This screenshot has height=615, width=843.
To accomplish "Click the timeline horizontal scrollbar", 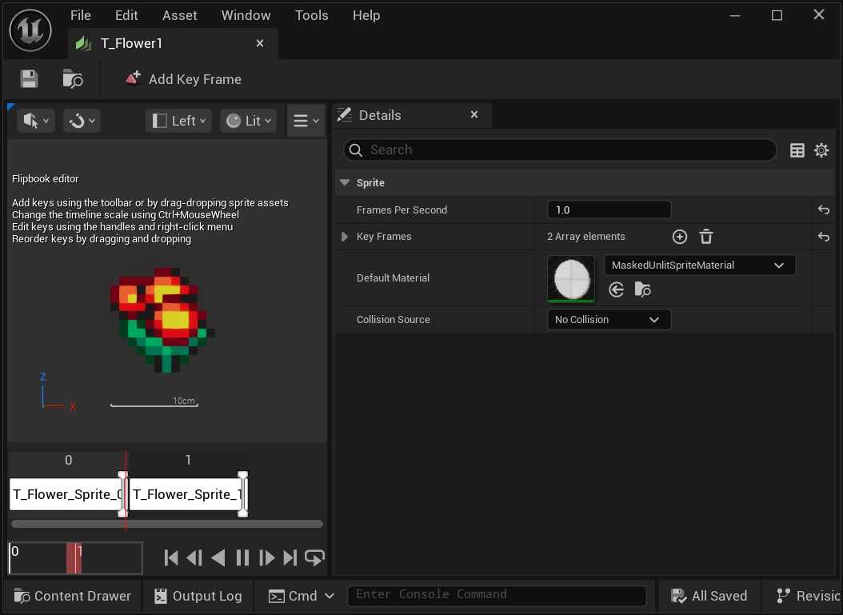I will click(166, 524).
